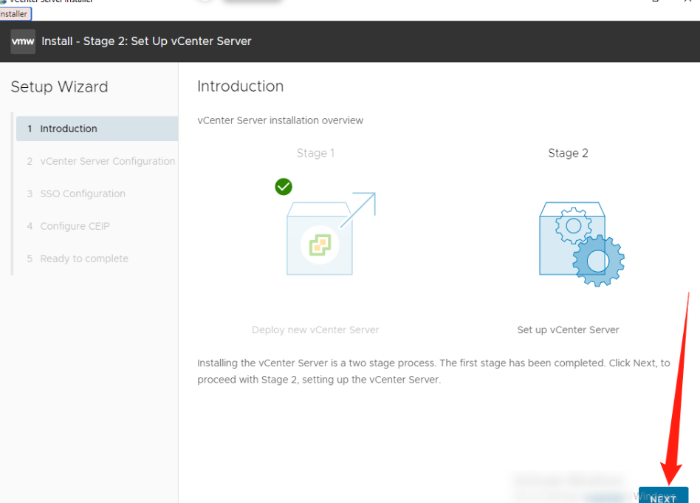Click the Deploy new vCenter Server label
700x503 pixels.
[315, 329]
